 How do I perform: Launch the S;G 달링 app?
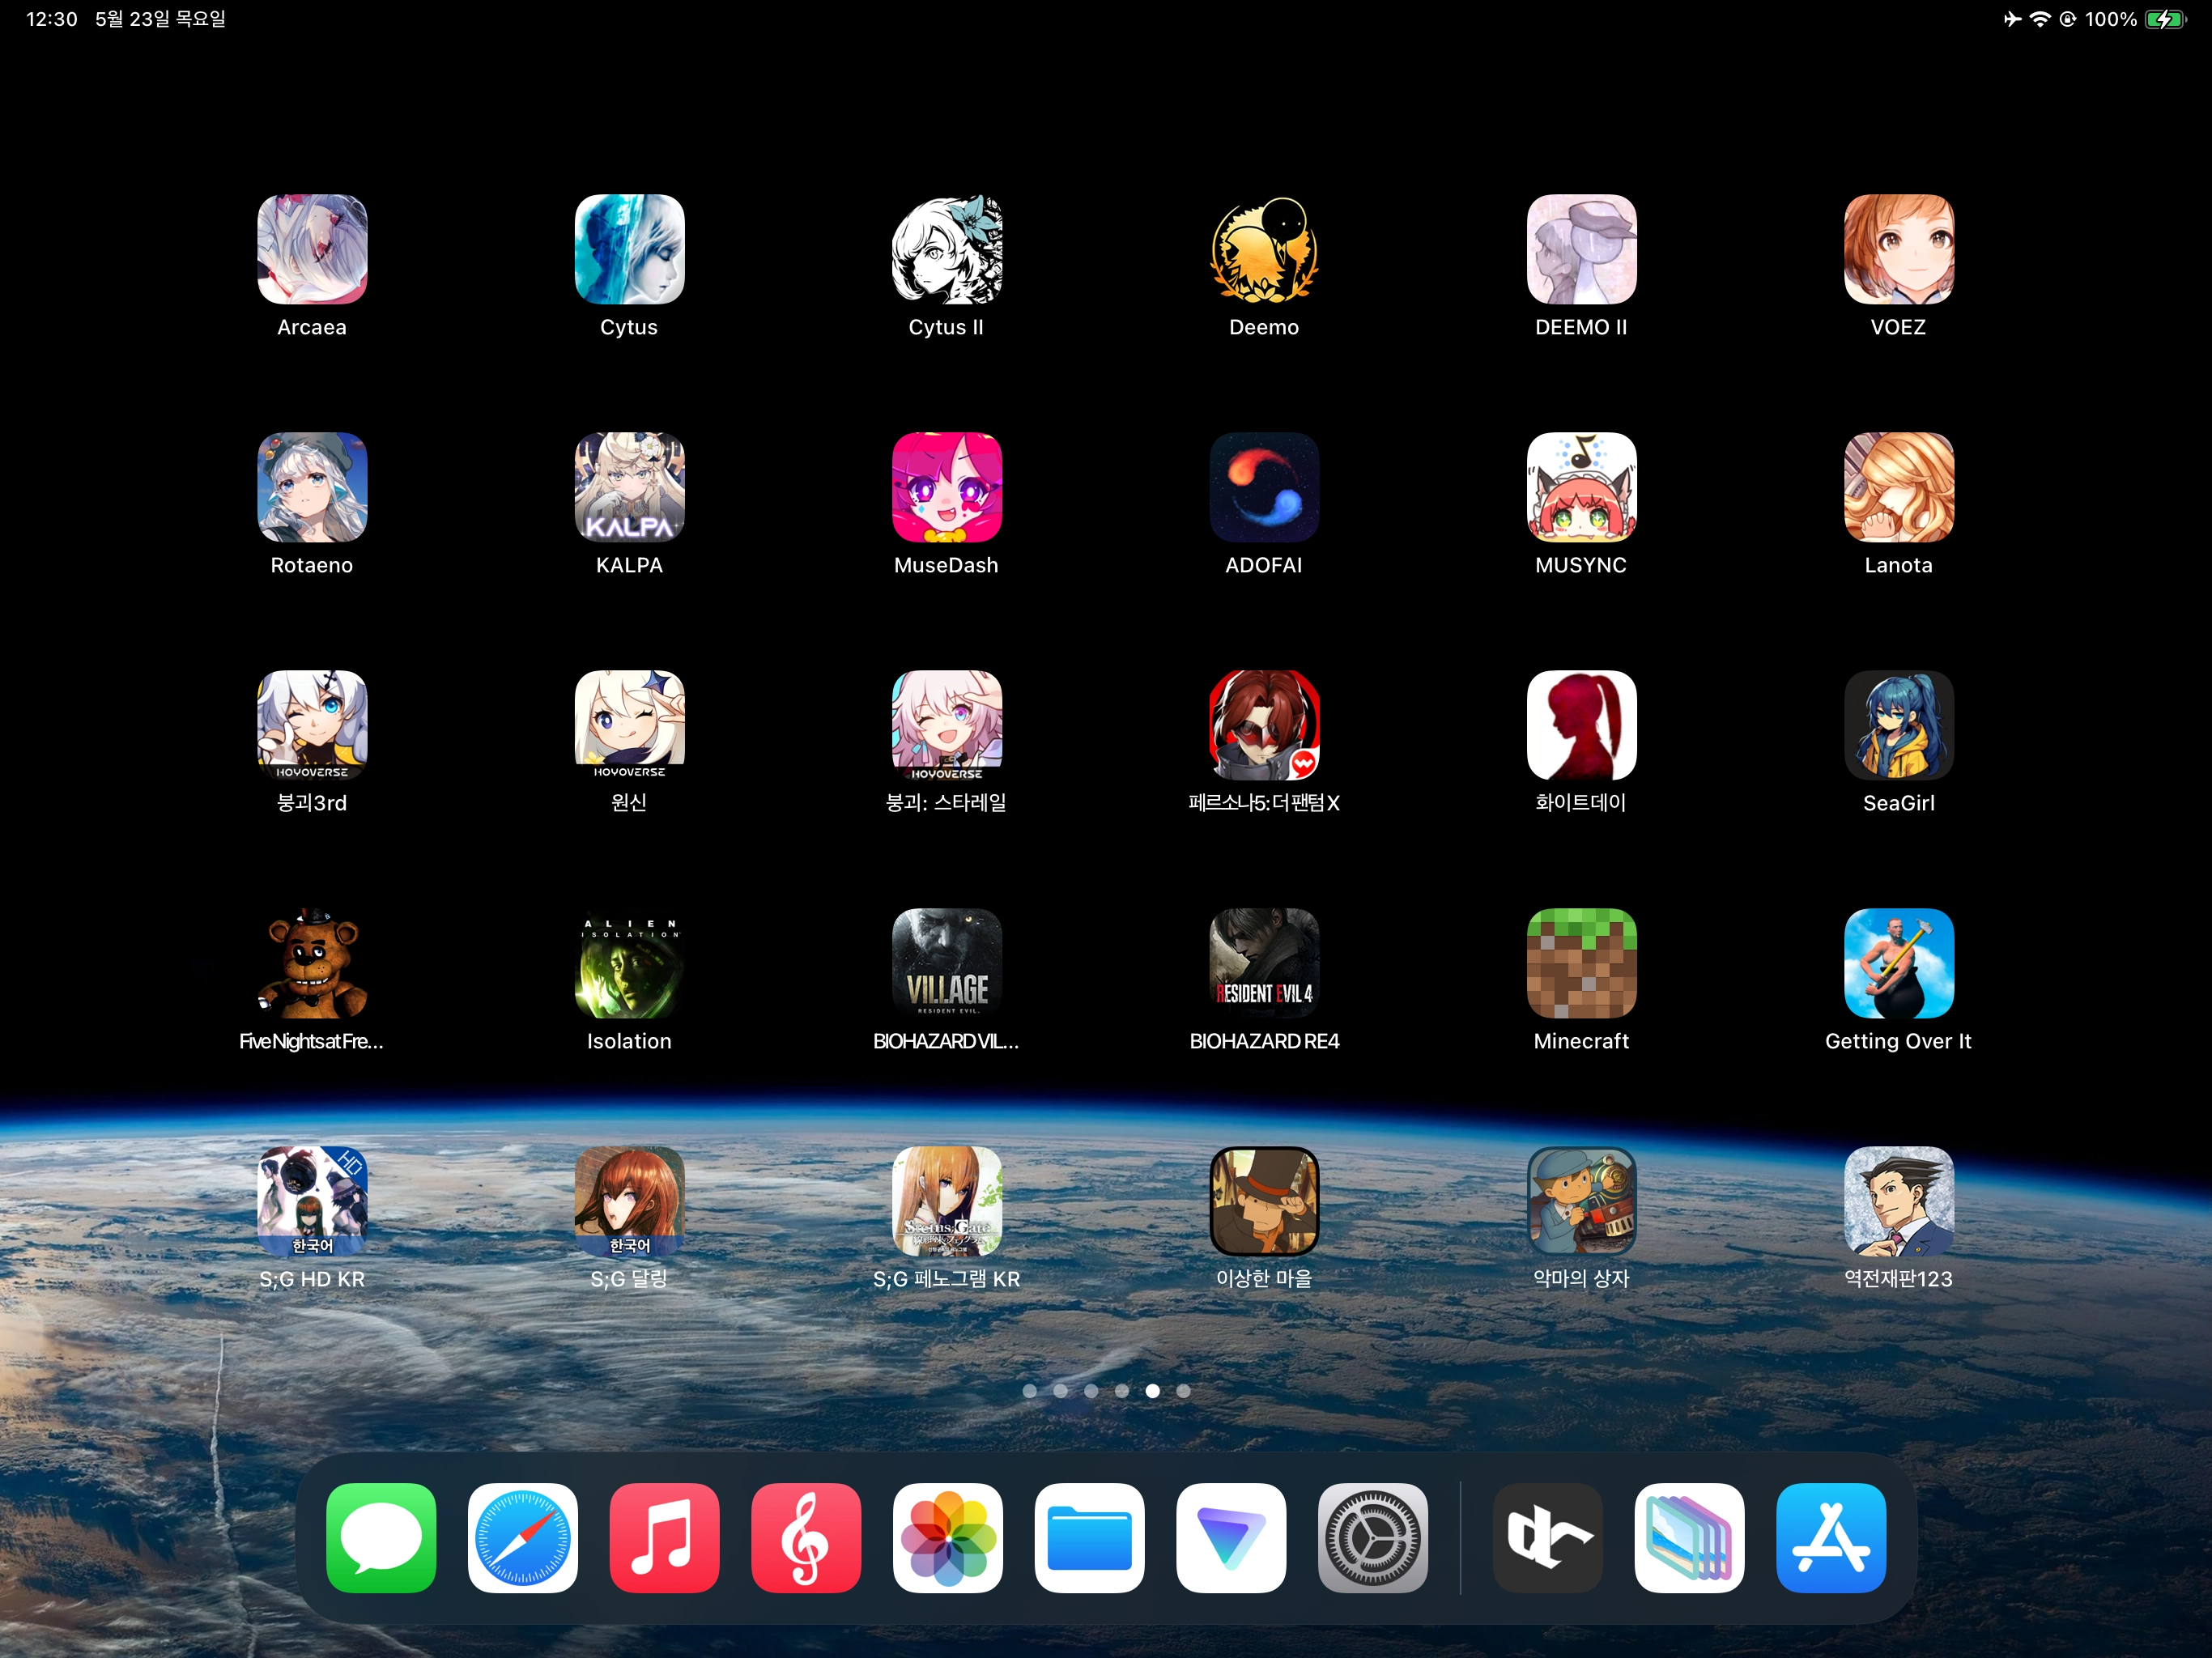[629, 1201]
